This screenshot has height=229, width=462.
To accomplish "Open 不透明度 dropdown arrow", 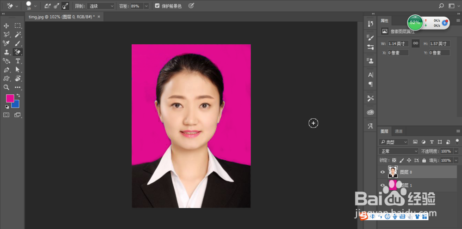I will [x=456, y=151].
